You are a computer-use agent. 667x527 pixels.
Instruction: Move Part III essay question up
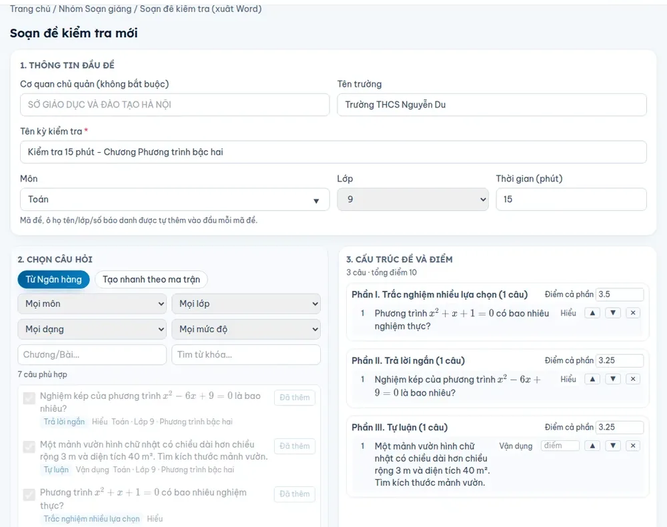[x=592, y=446]
